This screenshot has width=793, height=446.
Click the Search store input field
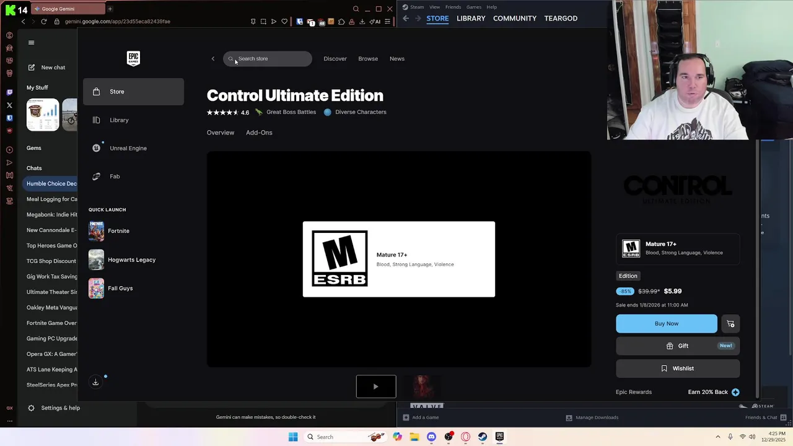(268, 59)
